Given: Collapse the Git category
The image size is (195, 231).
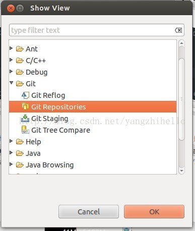Looking at the screenshot, I should [11, 83].
